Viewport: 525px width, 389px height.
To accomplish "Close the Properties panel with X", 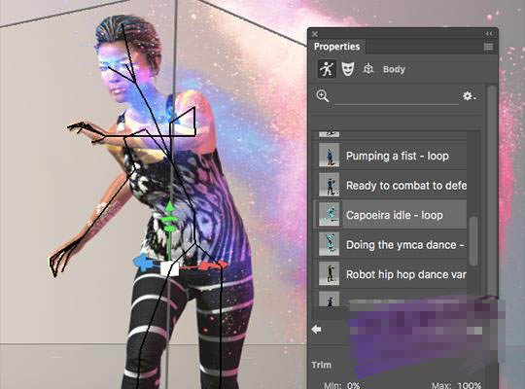I will (x=315, y=34).
